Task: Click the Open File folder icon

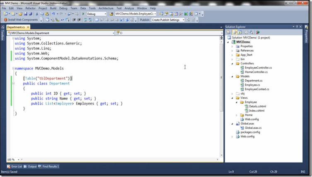Action: (x=20, y=14)
